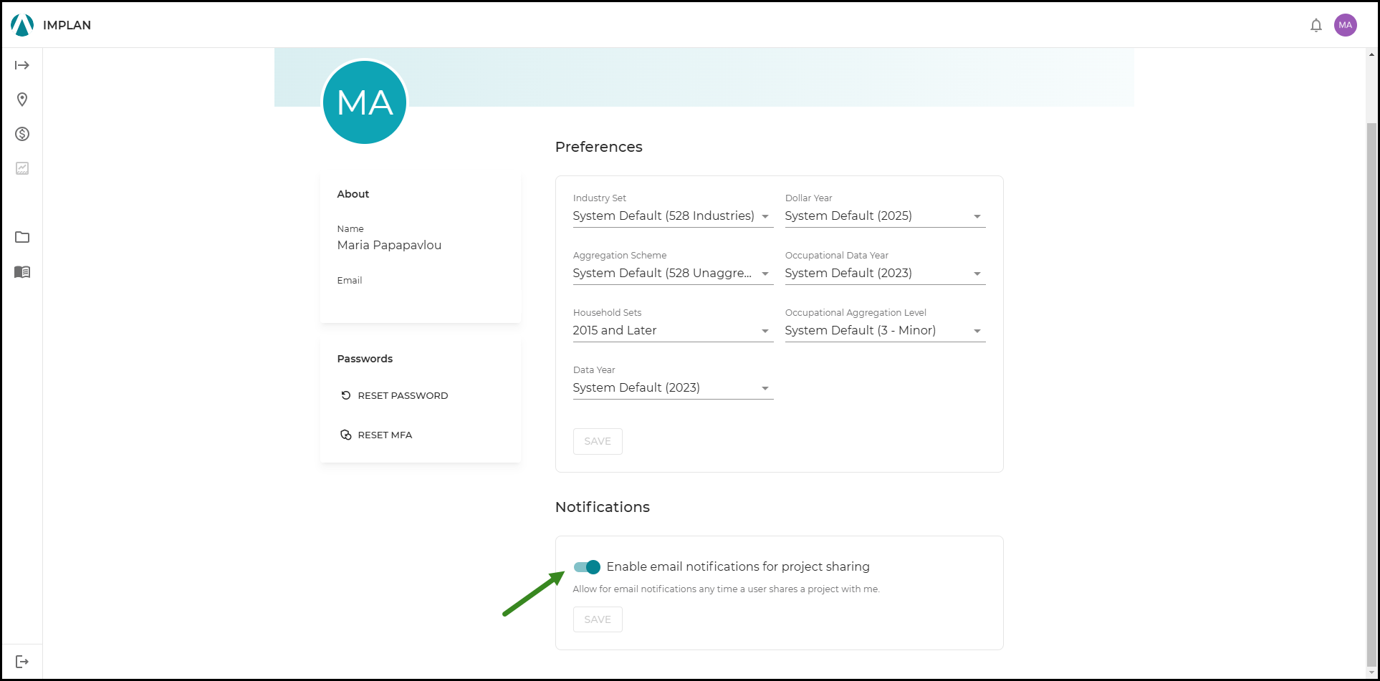Viewport: 1380px width, 681px height.
Task: Open the open-book documentation icon
Action: pyautogui.click(x=22, y=272)
